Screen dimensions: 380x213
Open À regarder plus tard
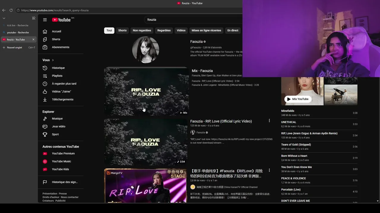[x=64, y=84]
